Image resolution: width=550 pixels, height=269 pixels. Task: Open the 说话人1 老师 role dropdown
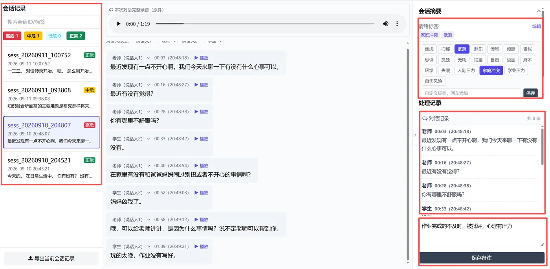point(169,41)
